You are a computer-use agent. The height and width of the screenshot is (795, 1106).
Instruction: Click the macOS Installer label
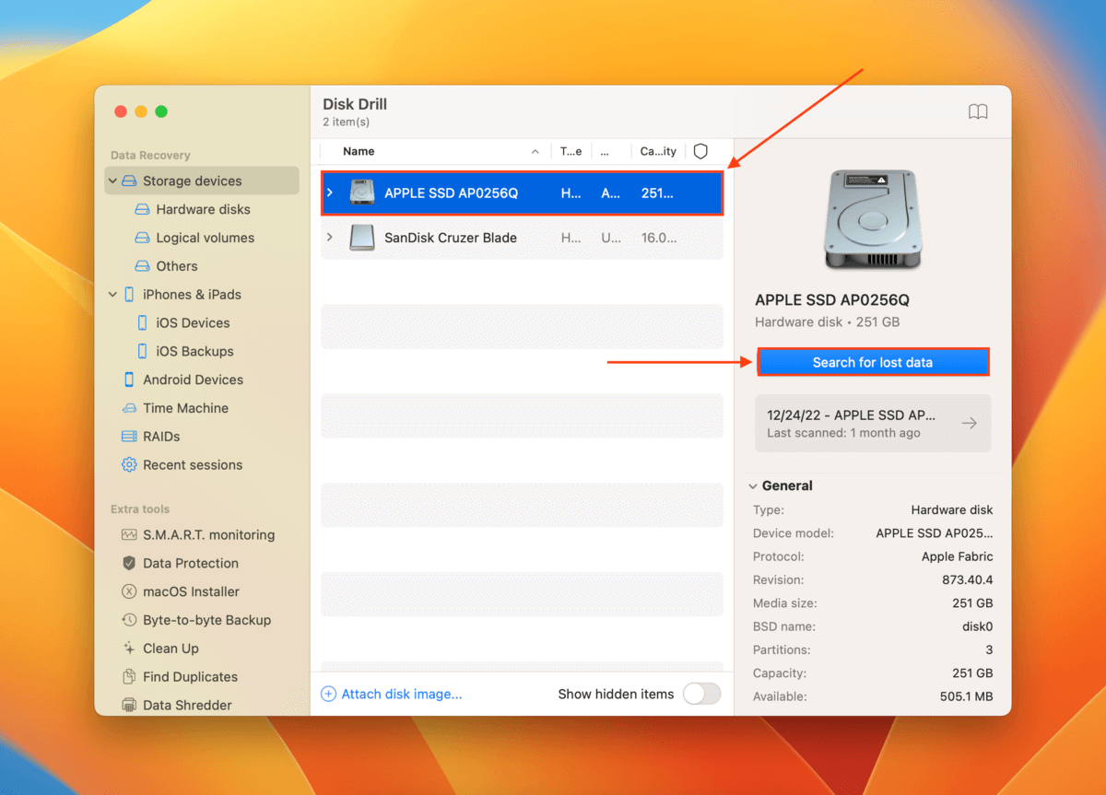(191, 591)
